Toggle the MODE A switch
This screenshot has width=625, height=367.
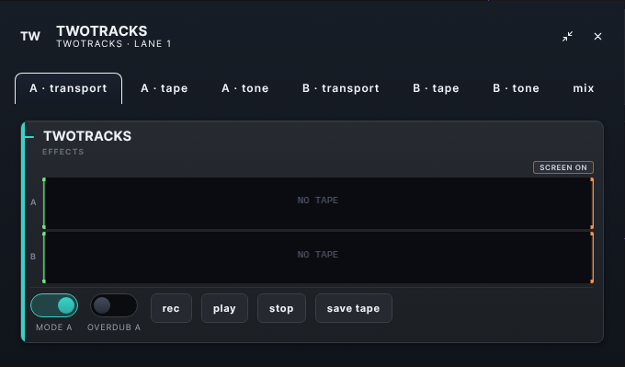54,306
